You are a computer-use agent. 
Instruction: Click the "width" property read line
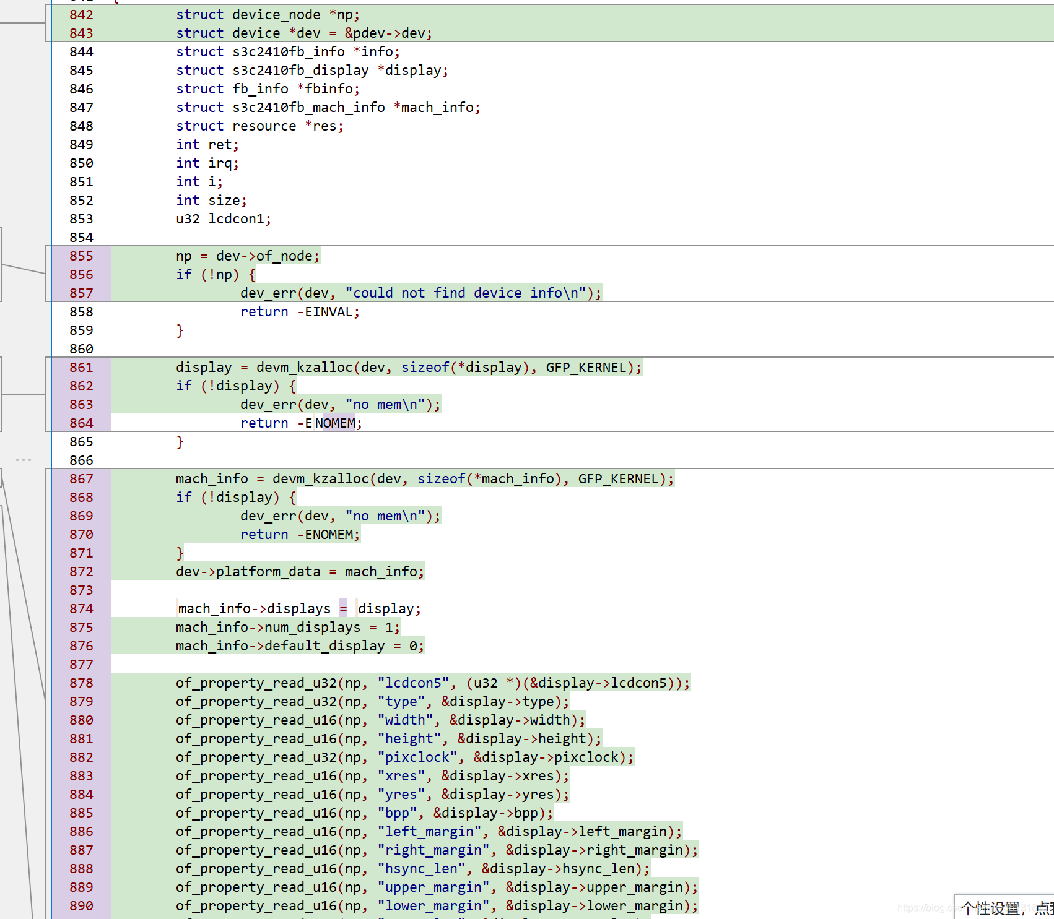(381, 720)
